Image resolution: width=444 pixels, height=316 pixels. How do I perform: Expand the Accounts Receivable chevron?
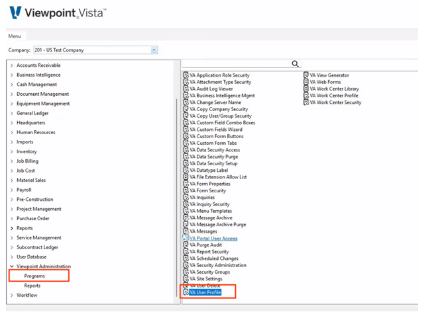tap(12, 65)
